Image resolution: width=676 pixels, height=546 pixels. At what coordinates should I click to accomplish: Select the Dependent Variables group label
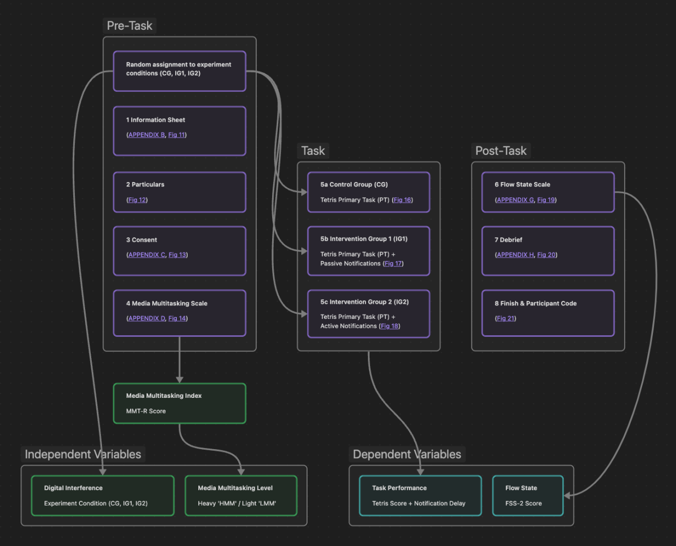click(x=407, y=454)
